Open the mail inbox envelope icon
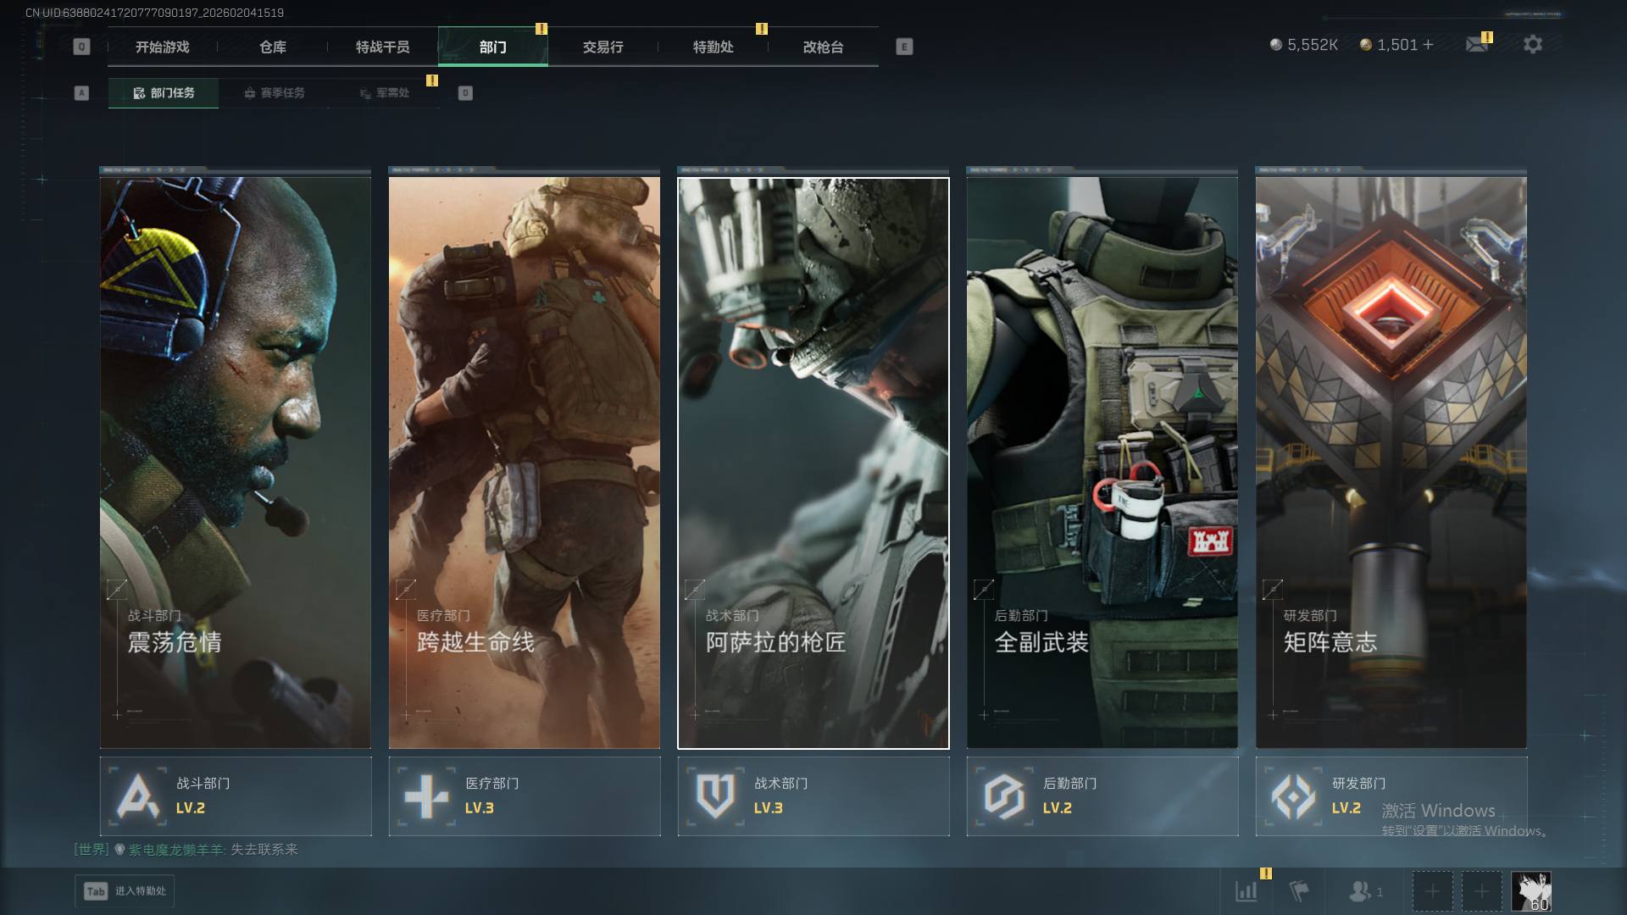This screenshot has height=915, width=1627. [x=1476, y=45]
